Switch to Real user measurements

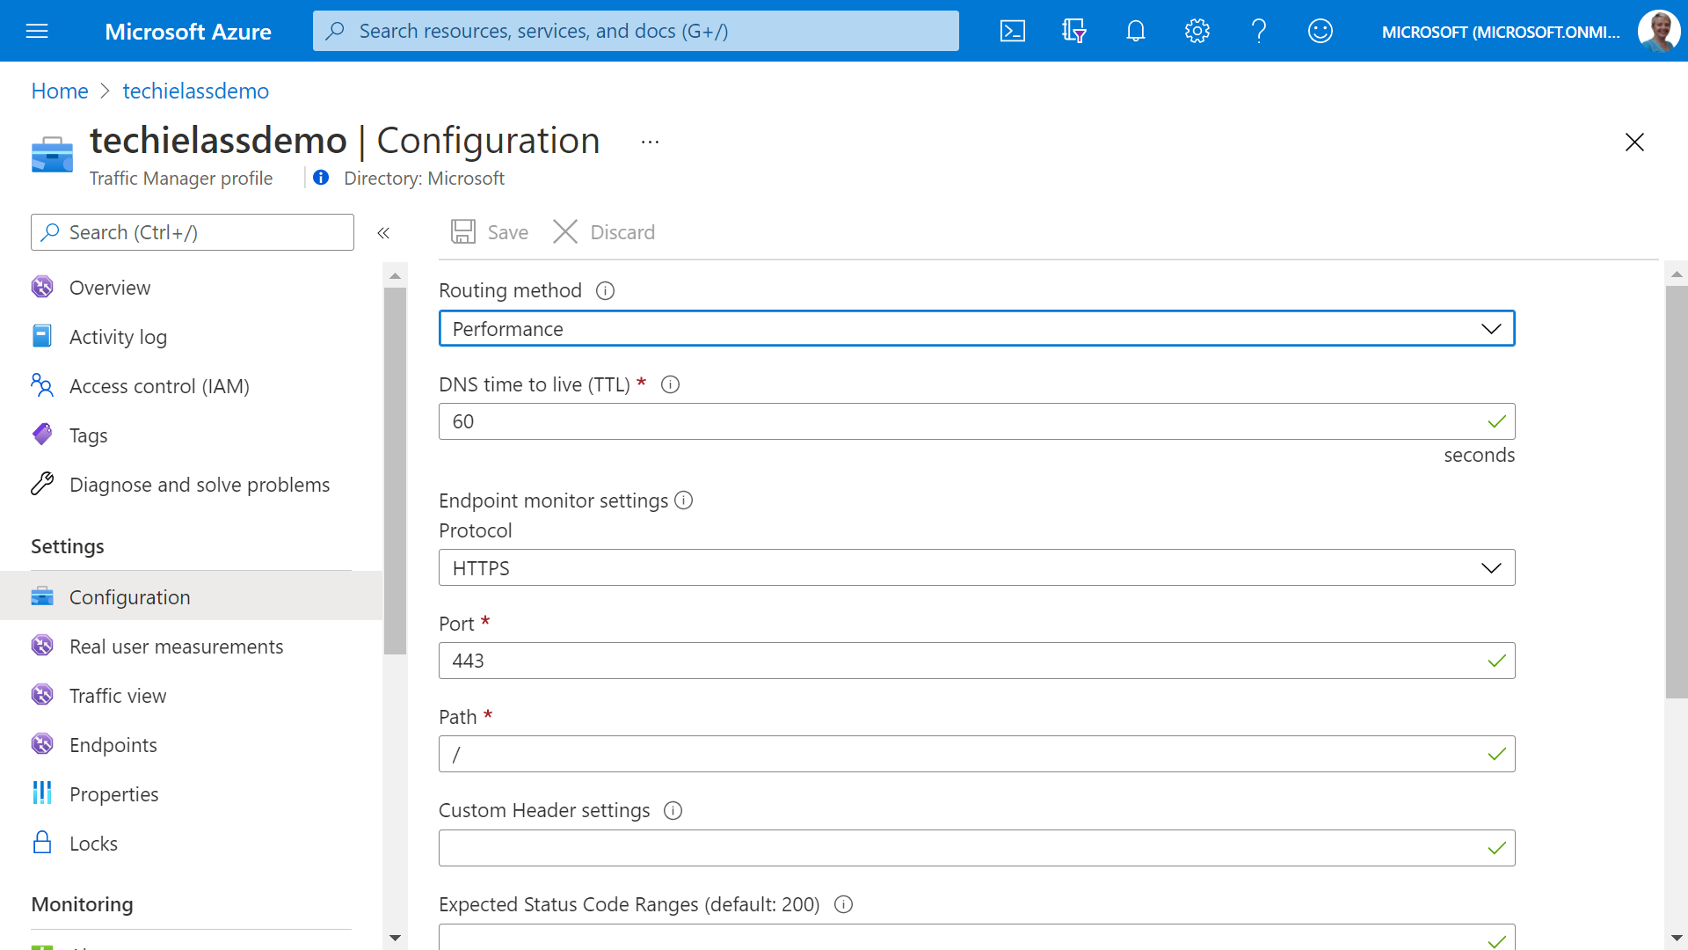click(176, 646)
